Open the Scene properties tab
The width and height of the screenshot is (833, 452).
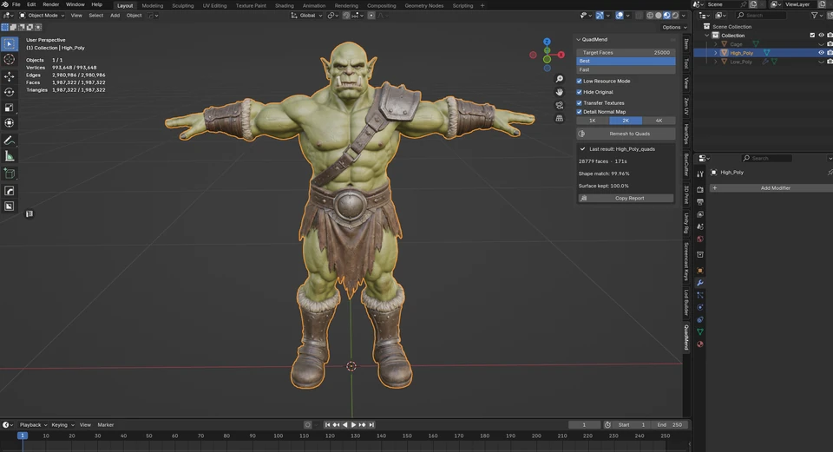[700, 226]
